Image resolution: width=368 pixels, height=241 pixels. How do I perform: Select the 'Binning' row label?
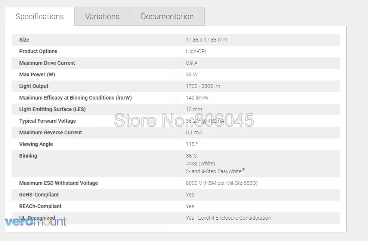coord(28,156)
